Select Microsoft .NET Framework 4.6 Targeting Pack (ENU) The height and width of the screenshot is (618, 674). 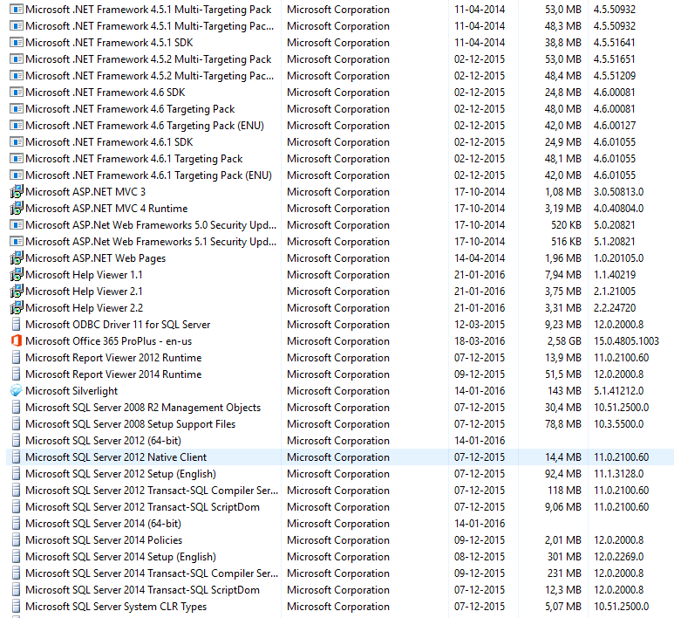(x=145, y=125)
